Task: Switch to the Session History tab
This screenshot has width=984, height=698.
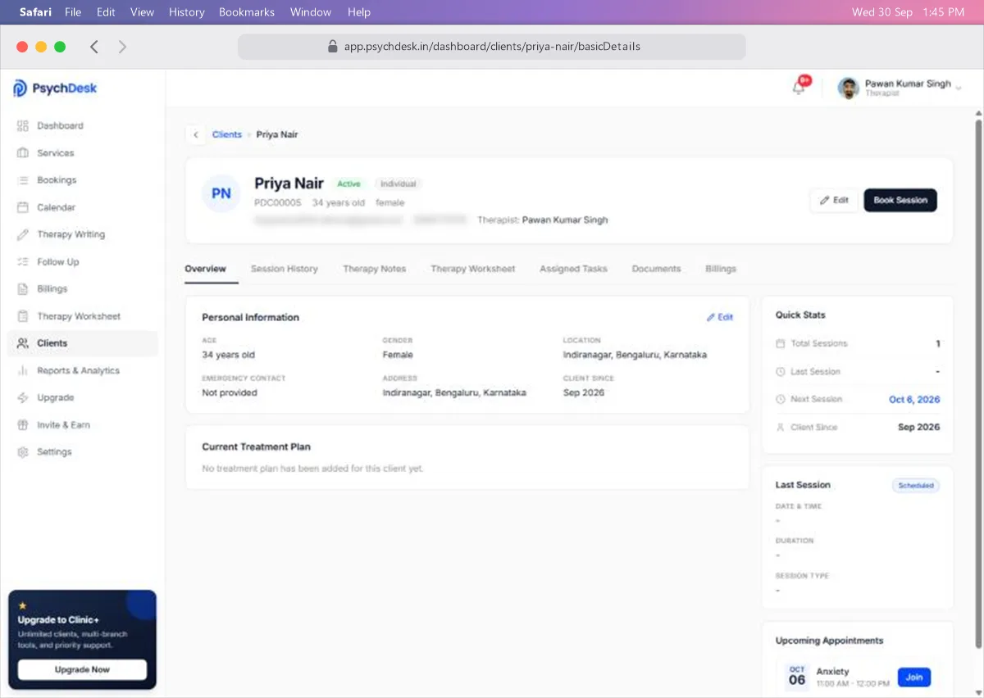Action: 284,269
